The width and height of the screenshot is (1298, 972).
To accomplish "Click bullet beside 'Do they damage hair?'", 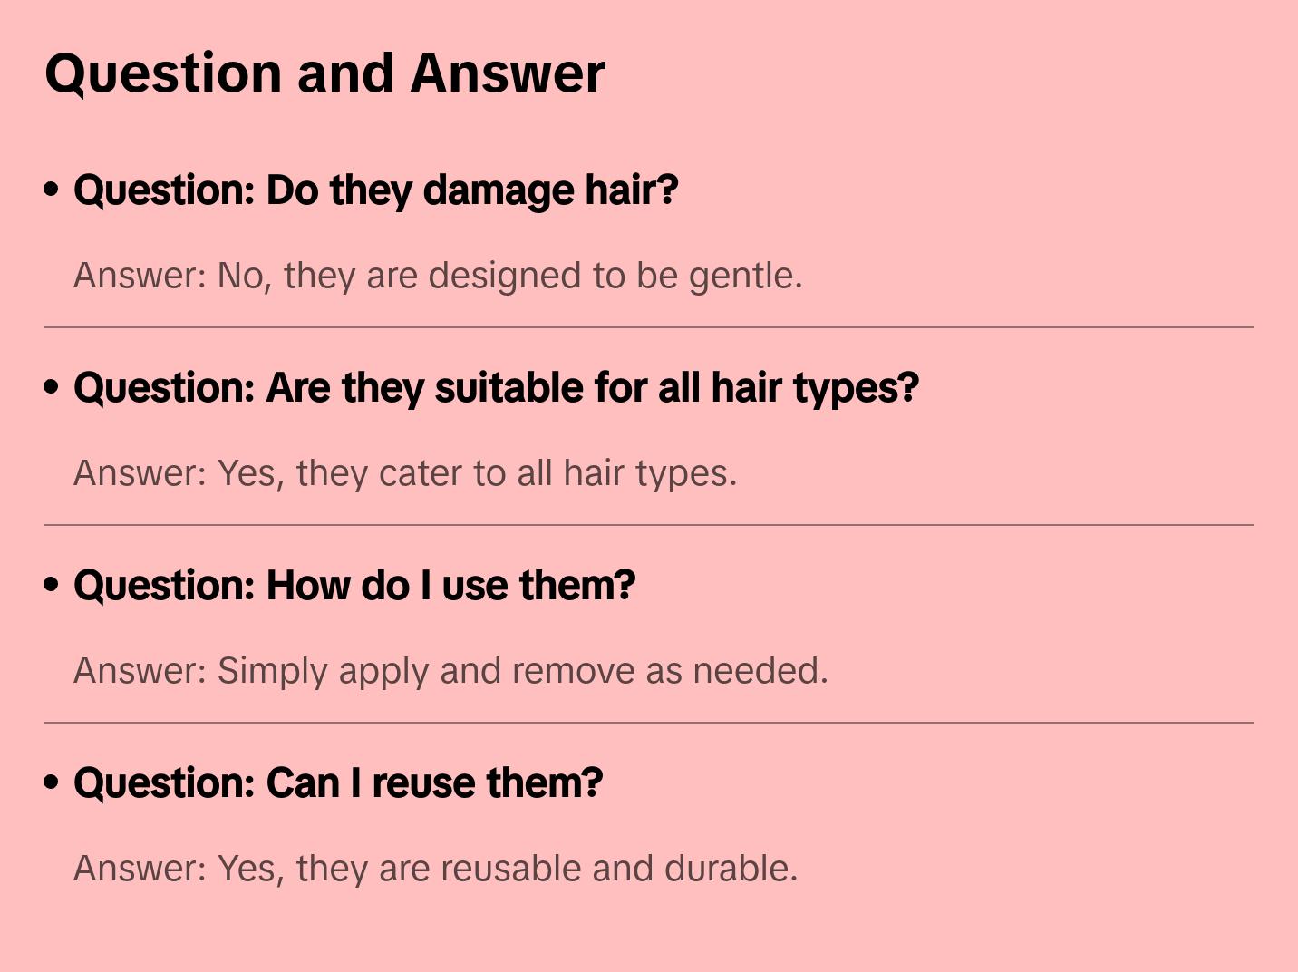I will [x=52, y=190].
